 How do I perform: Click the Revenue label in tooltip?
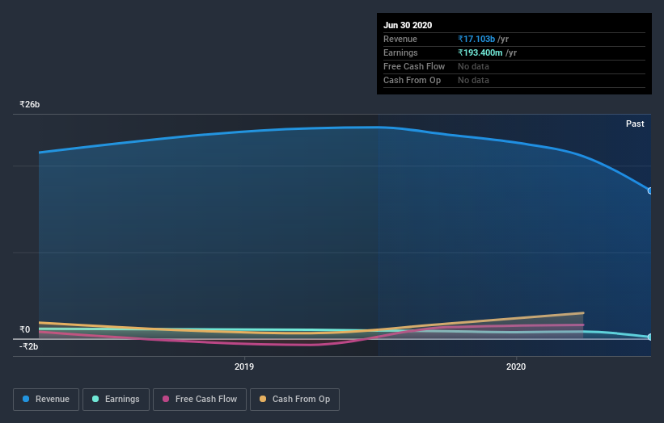(x=400, y=39)
